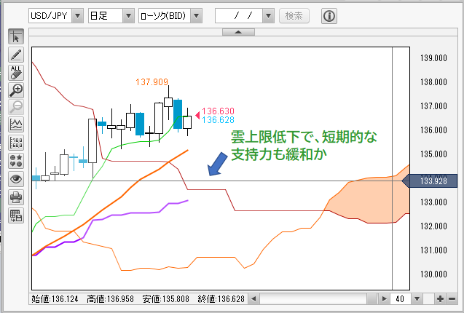Image resolution: width=464 pixels, height=313 pixels.
Task: Click the zoom in magnifier icon
Action: pos(16,90)
